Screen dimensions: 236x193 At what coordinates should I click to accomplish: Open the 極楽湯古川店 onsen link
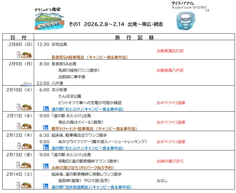[x=170, y=51]
